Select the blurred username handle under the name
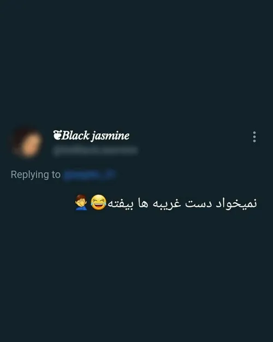The width and height of the screenshot is (273, 342). [x=95, y=150]
